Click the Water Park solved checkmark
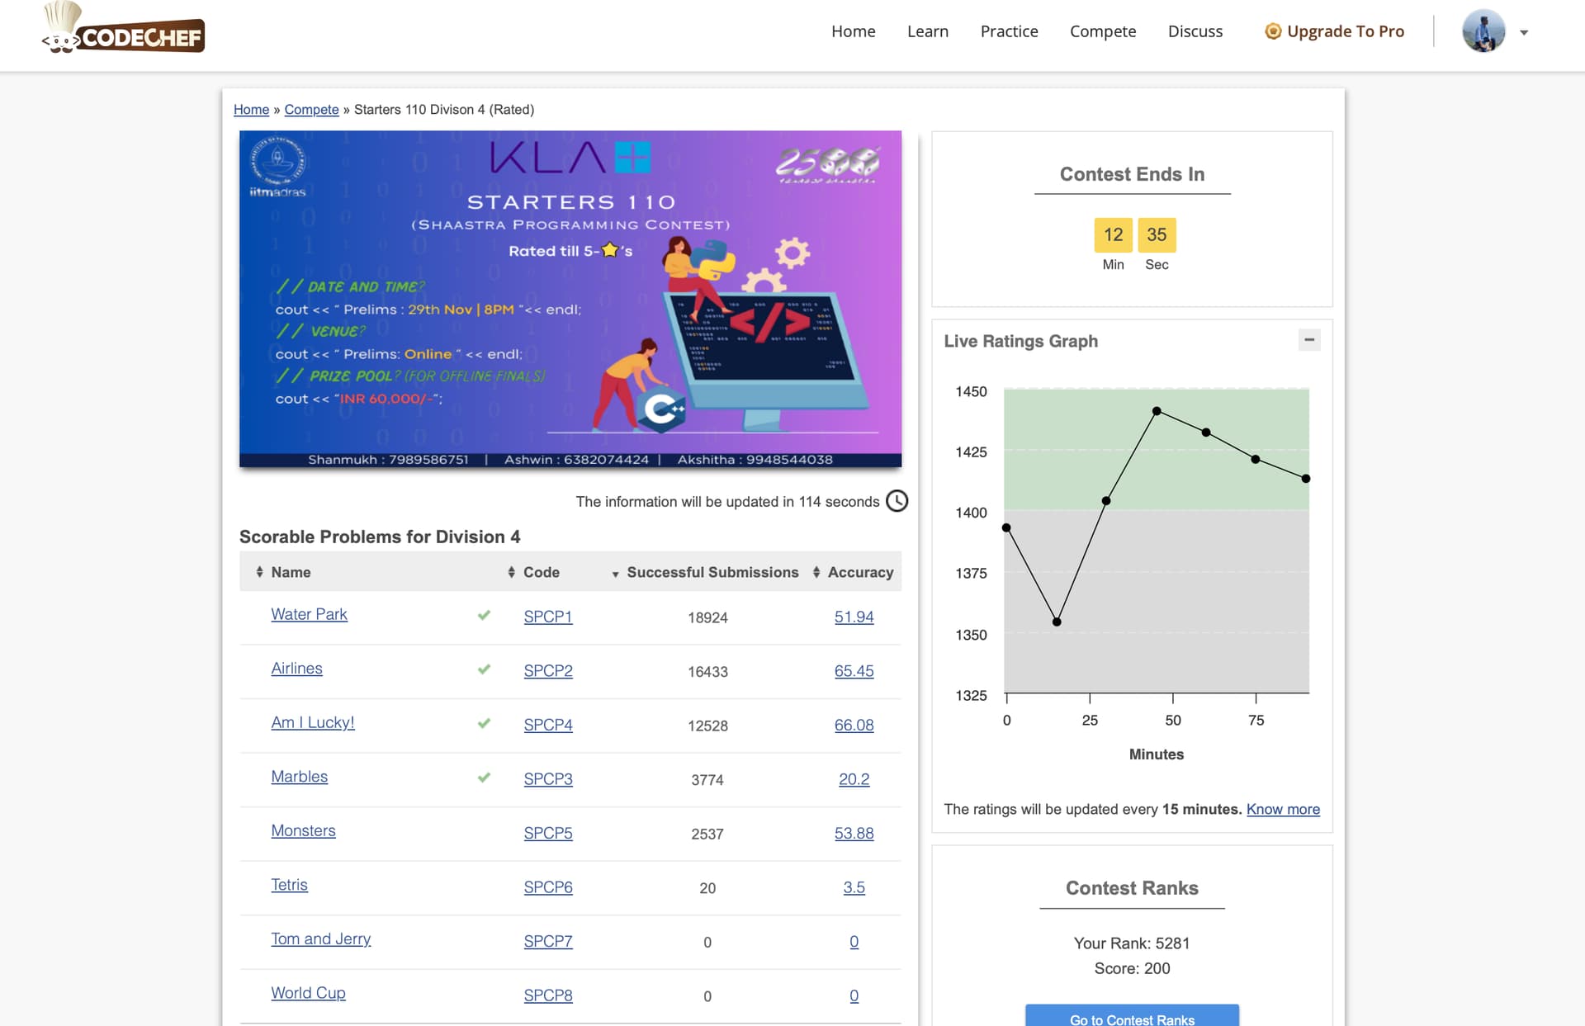Screen dimensions: 1585x1026 click(484, 615)
